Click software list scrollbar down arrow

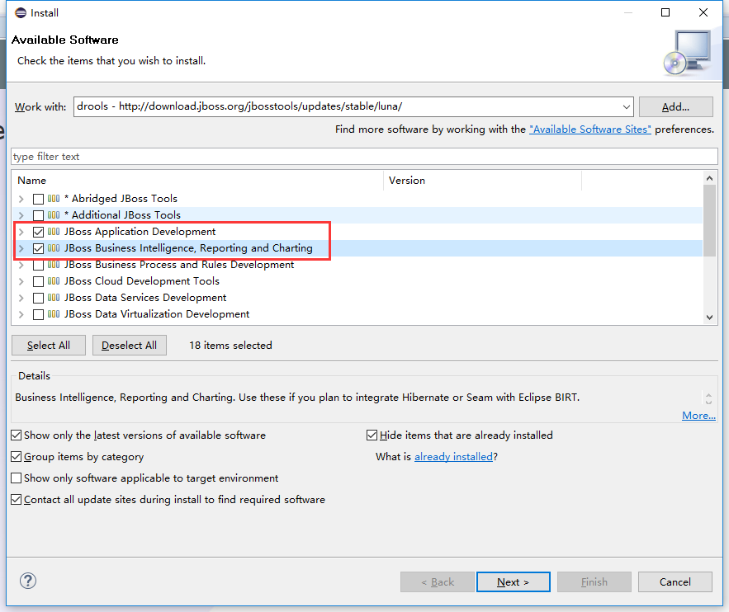click(x=709, y=318)
